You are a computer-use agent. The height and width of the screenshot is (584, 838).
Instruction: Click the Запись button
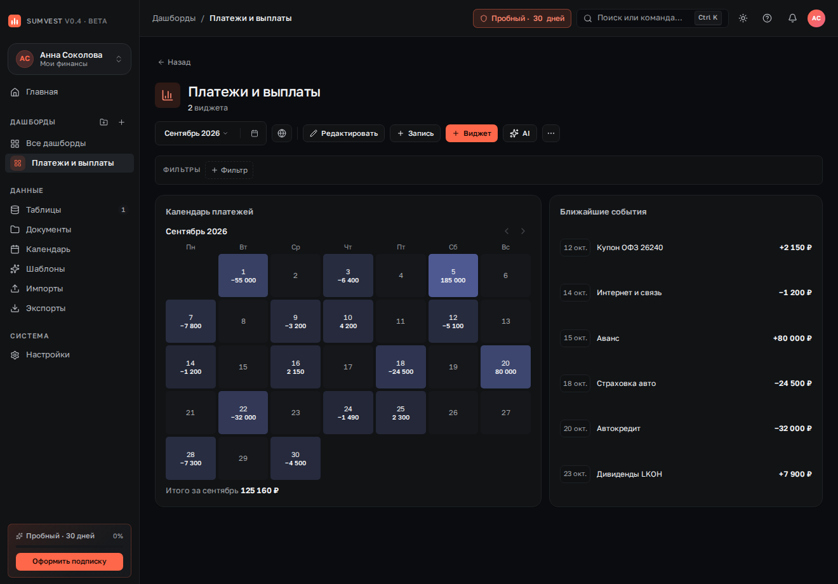[x=415, y=133]
